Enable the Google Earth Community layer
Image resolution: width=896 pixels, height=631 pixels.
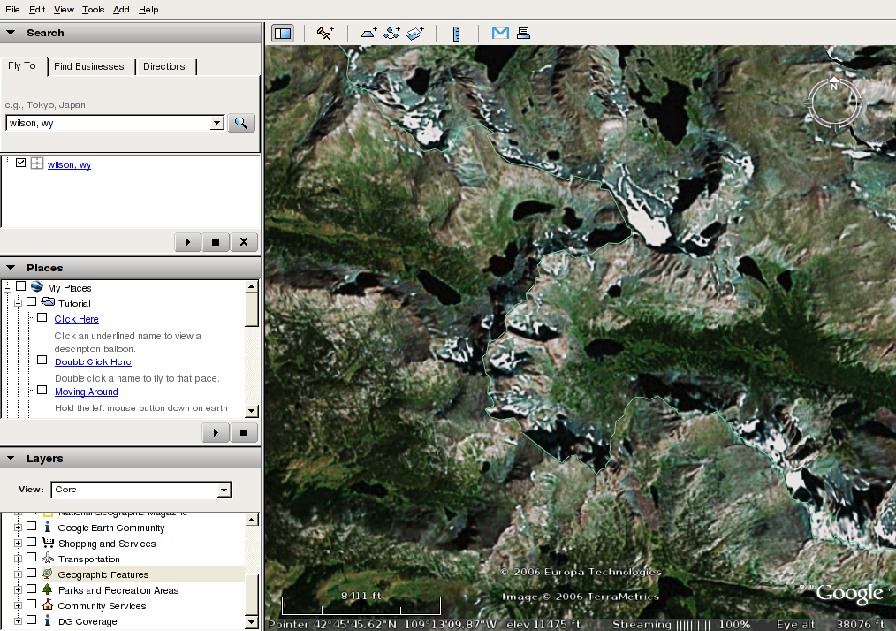point(32,527)
